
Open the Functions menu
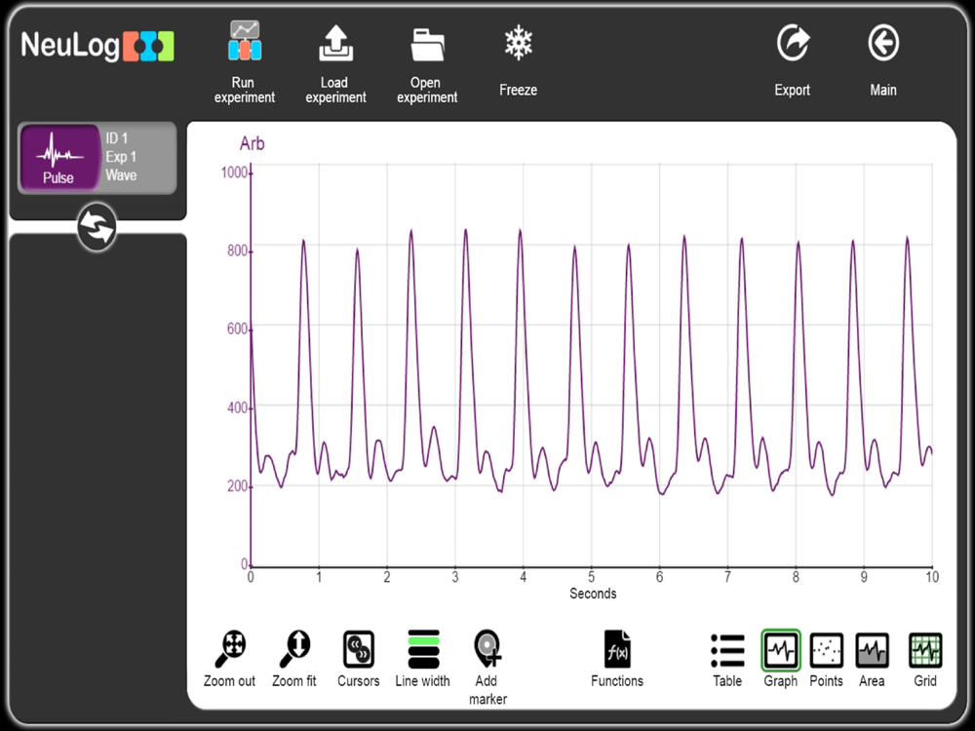click(x=617, y=649)
